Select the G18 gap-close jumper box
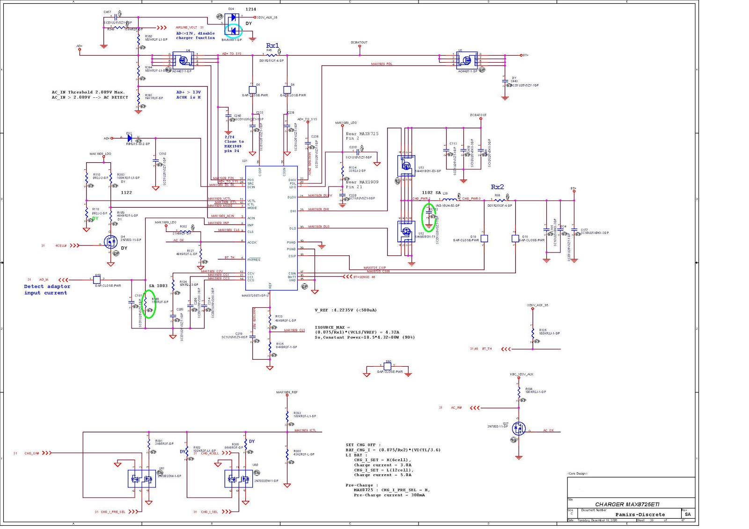This screenshot has width=749, height=529. [x=515, y=239]
